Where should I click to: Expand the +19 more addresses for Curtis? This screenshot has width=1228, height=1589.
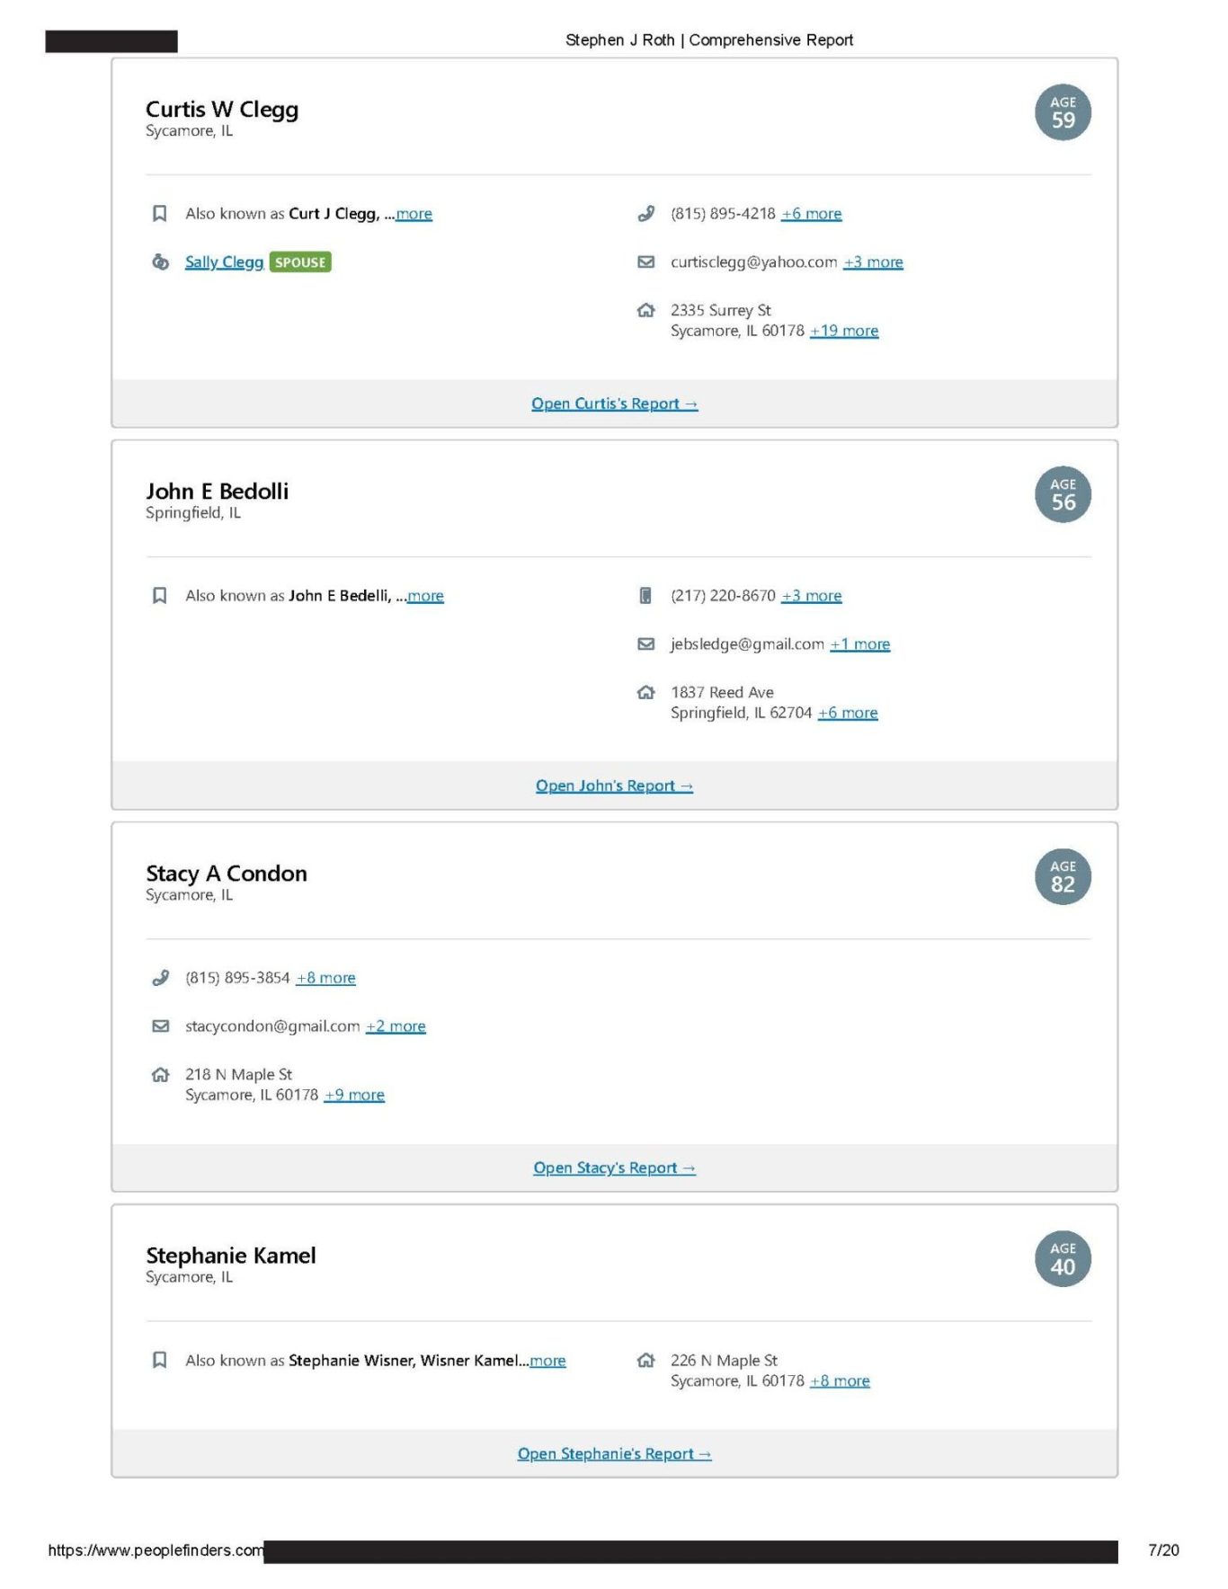click(x=844, y=331)
